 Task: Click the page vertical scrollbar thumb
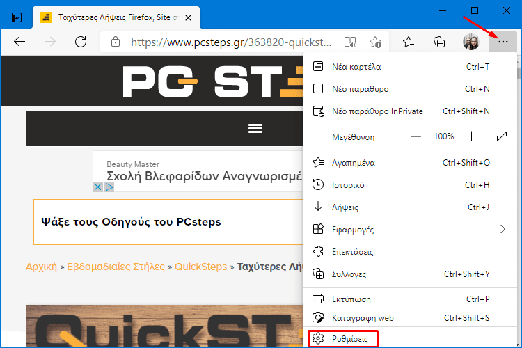pyautogui.click(x=519, y=73)
